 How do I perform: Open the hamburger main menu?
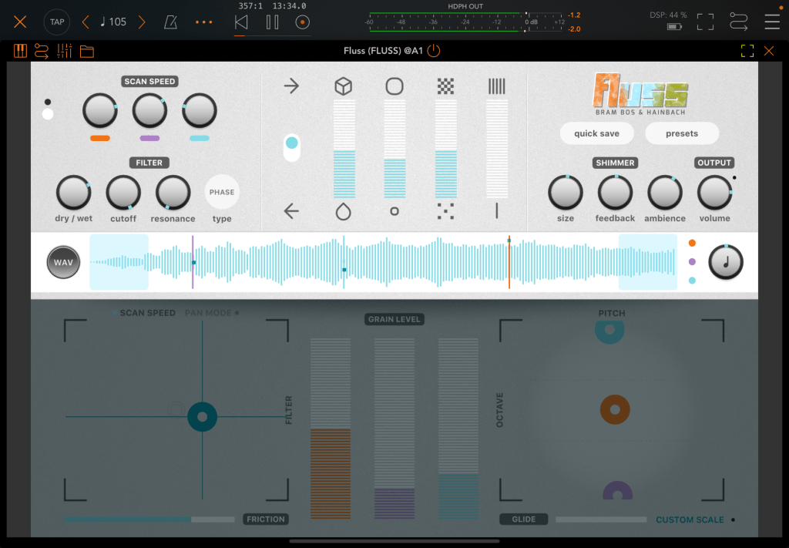(771, 22)
